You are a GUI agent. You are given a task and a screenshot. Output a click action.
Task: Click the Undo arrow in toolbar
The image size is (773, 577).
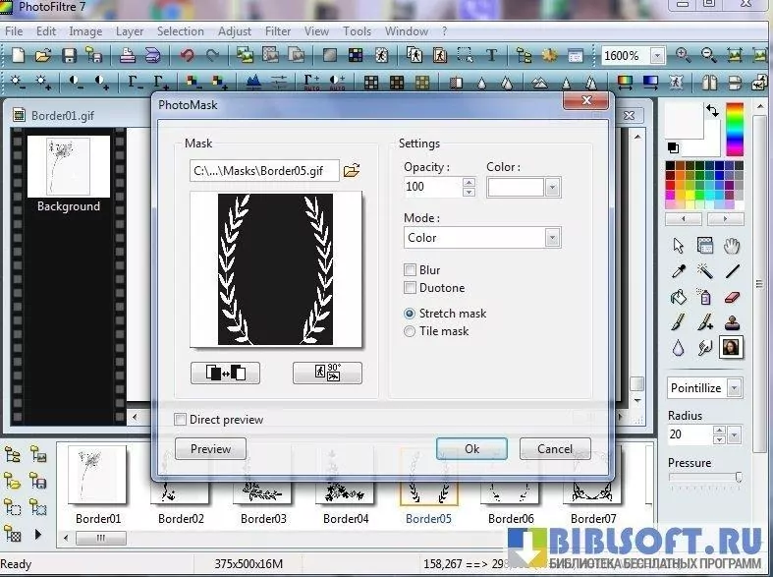[187, 56]
